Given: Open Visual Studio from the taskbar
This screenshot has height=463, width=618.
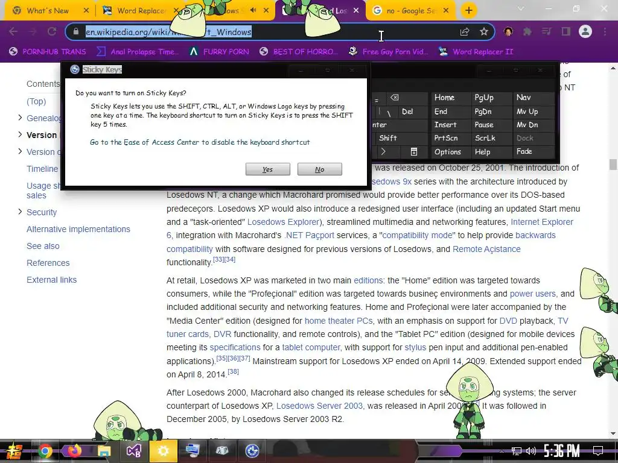Looking at the screenshot, I should click(133, 451).
